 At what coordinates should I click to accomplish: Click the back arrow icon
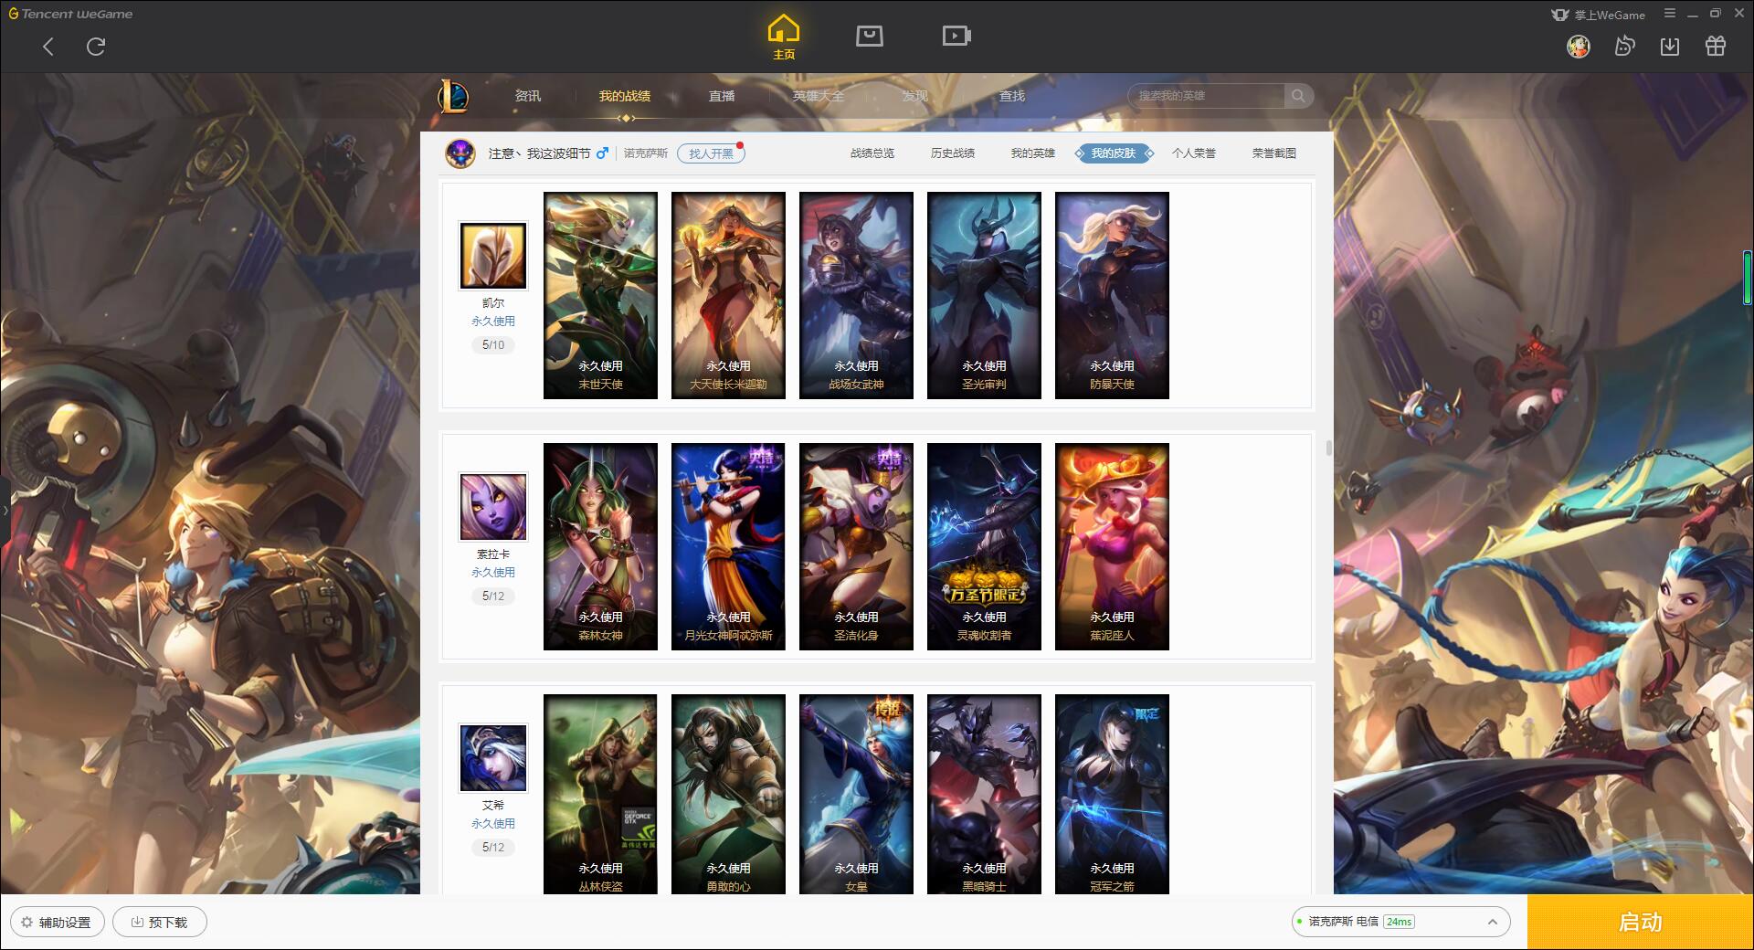pyautogui.click(x=48, y=47)
